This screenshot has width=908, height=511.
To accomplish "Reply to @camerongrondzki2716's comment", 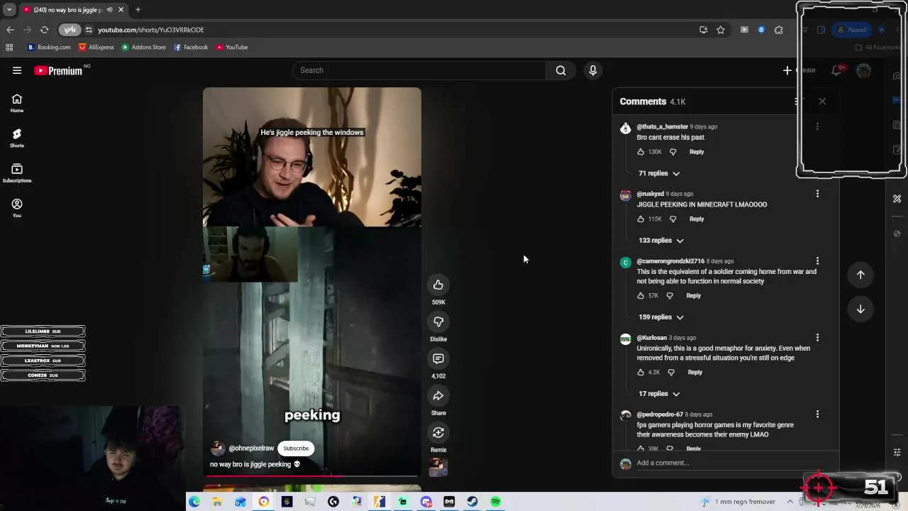I will pyautogui.click(x=693, y=296).
